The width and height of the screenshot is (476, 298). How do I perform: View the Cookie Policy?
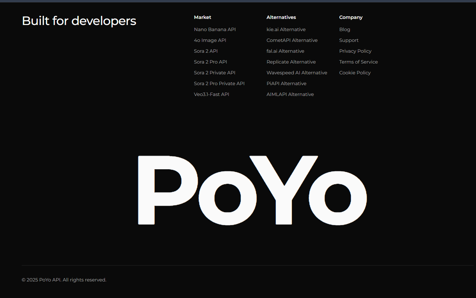point(355,73)
